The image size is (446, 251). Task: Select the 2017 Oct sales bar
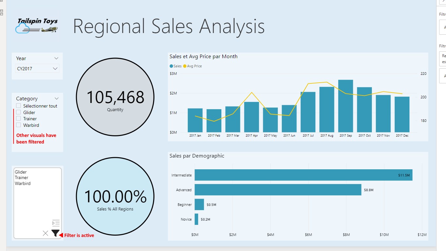[364, 110]
